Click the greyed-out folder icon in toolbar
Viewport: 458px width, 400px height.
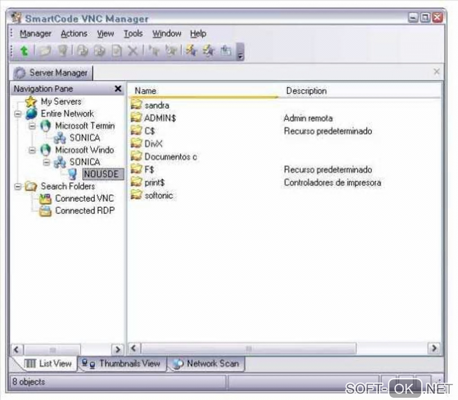[45, 51]
